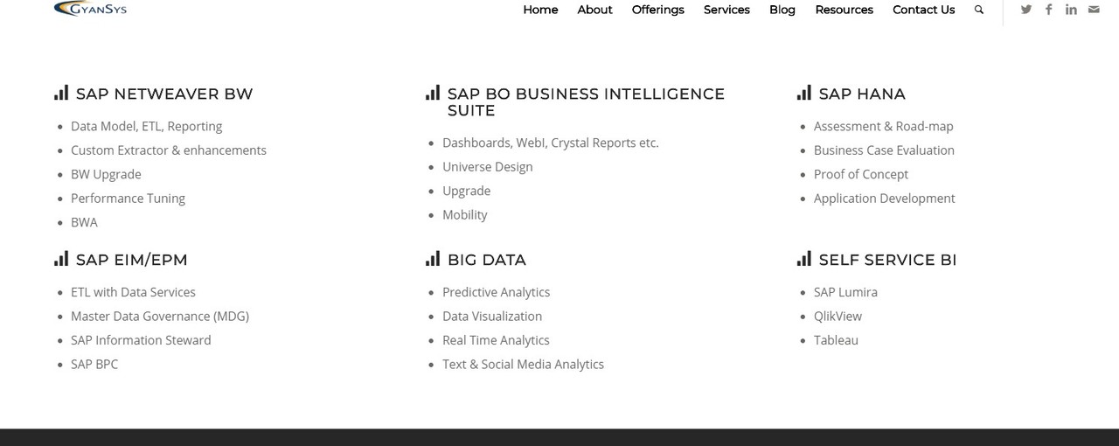
Task: Open the About menu
Action: (594, 10)
